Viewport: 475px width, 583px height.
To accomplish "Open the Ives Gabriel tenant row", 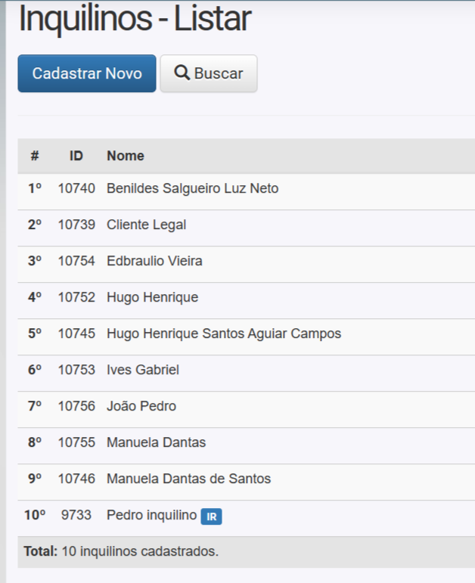I will 142,370.
